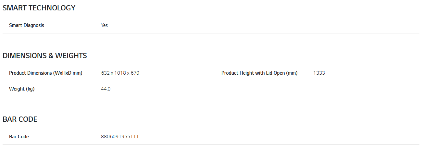Click the divider line below Weight row

pos(211,97)
